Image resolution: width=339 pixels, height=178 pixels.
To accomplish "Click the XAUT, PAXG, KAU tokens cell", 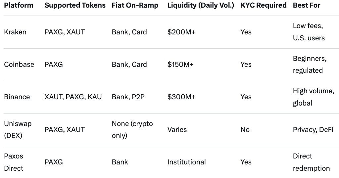I will 73,97.
